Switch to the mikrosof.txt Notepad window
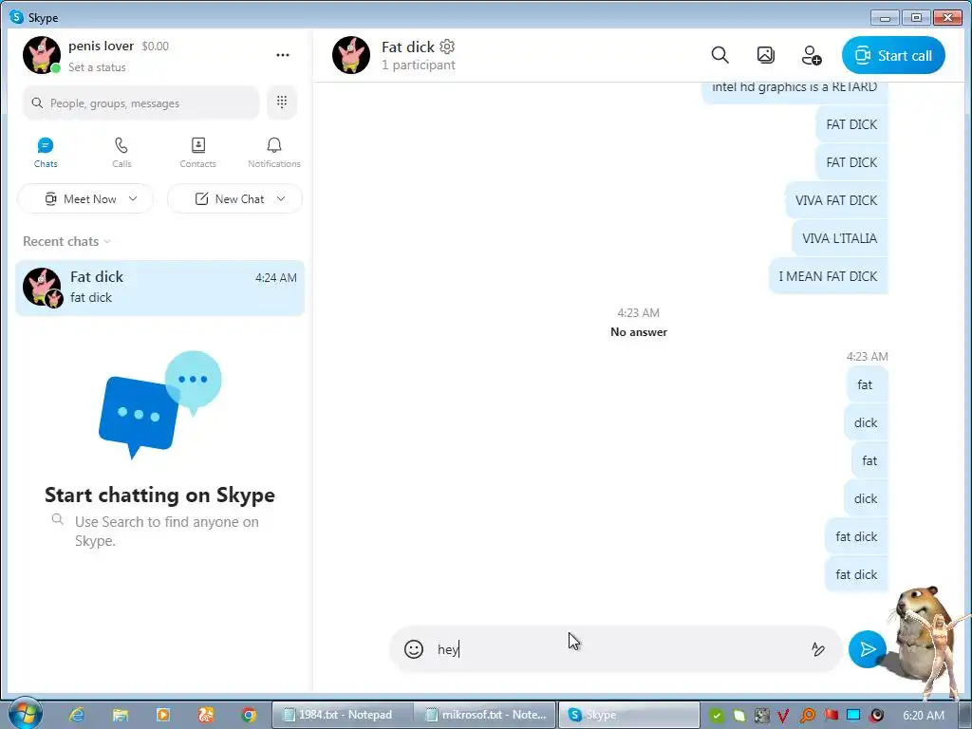972x729 pixels. 485,715
